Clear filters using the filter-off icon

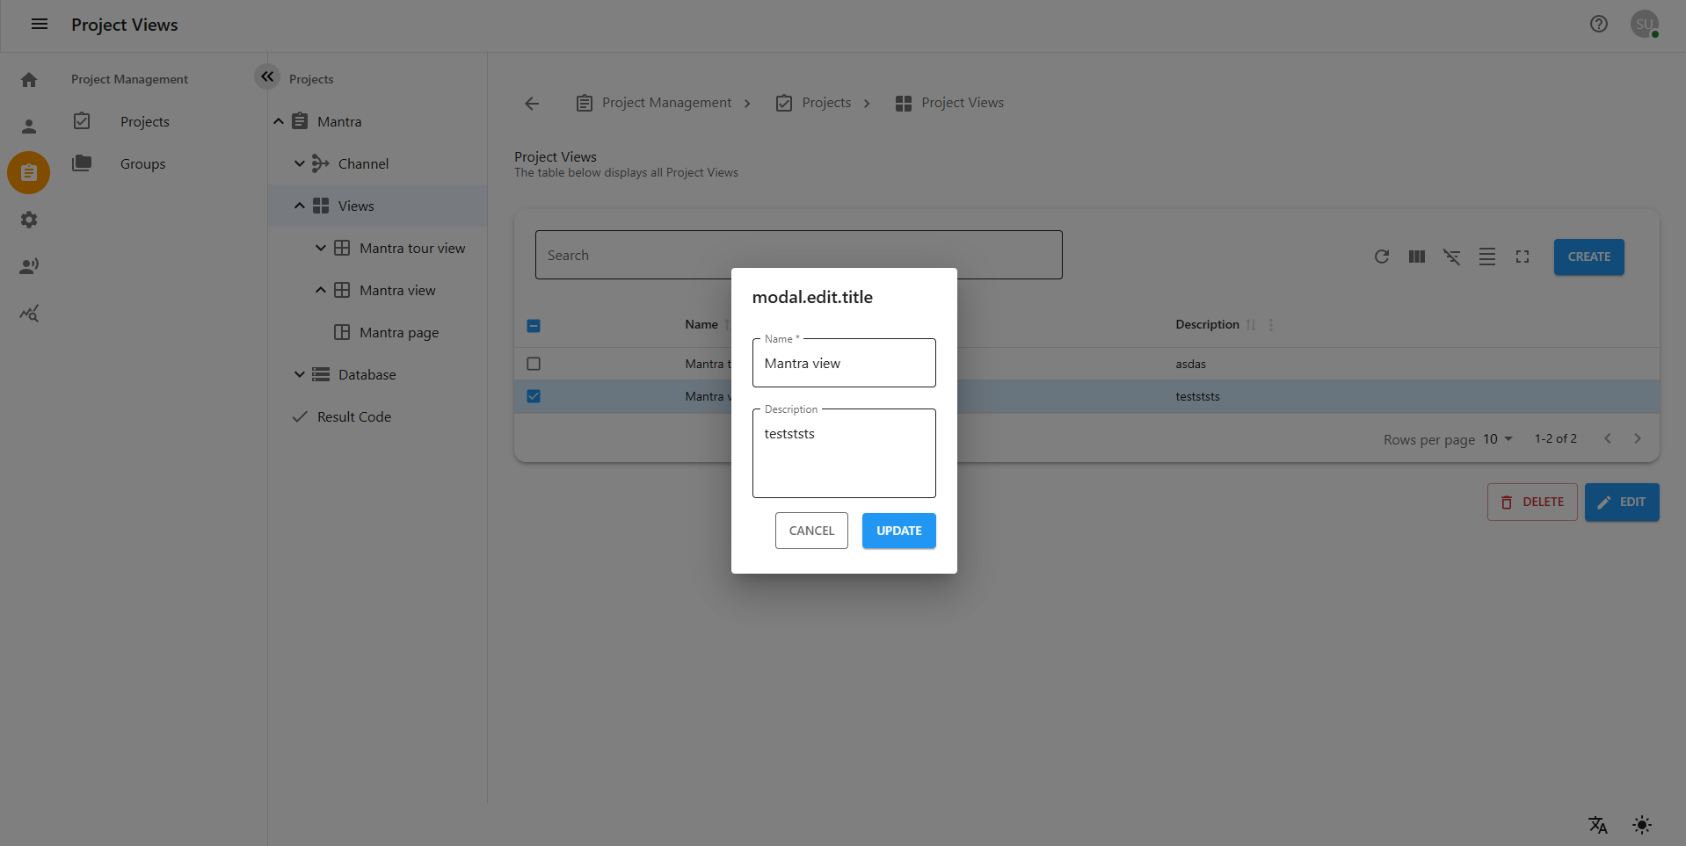pos(1451,257)
